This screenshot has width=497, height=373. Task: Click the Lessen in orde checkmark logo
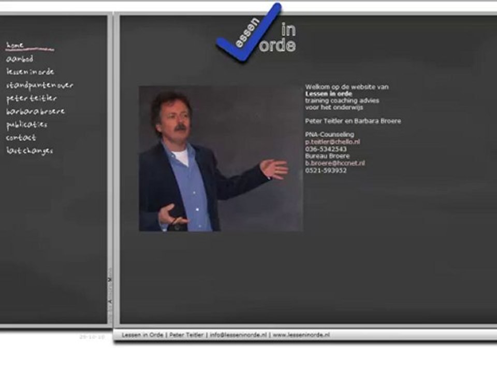click(x=256, y=32)
